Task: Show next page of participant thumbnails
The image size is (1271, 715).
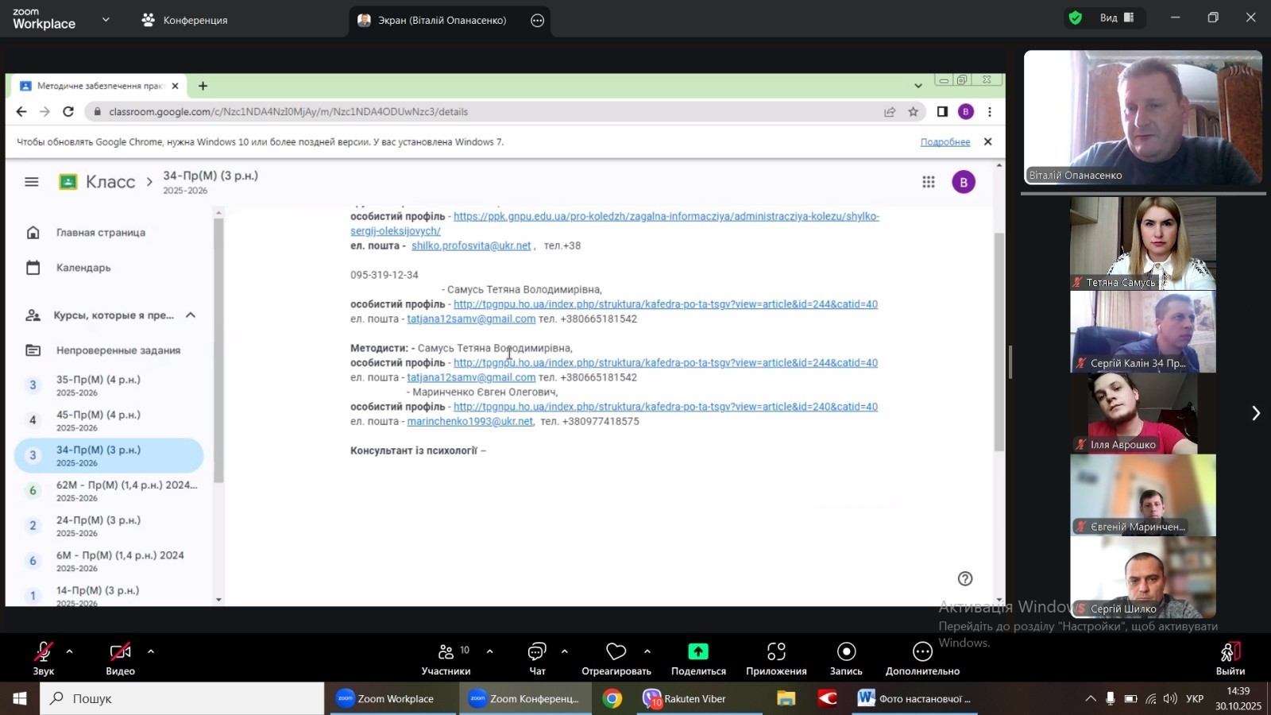Action: coord(1255,413)
